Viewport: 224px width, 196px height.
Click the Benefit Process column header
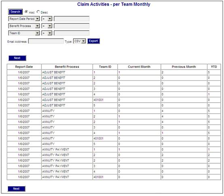(67, 67)
